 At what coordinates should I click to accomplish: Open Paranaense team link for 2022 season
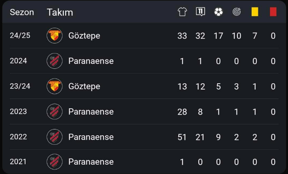pyautogui.click(x=91, y=137)
